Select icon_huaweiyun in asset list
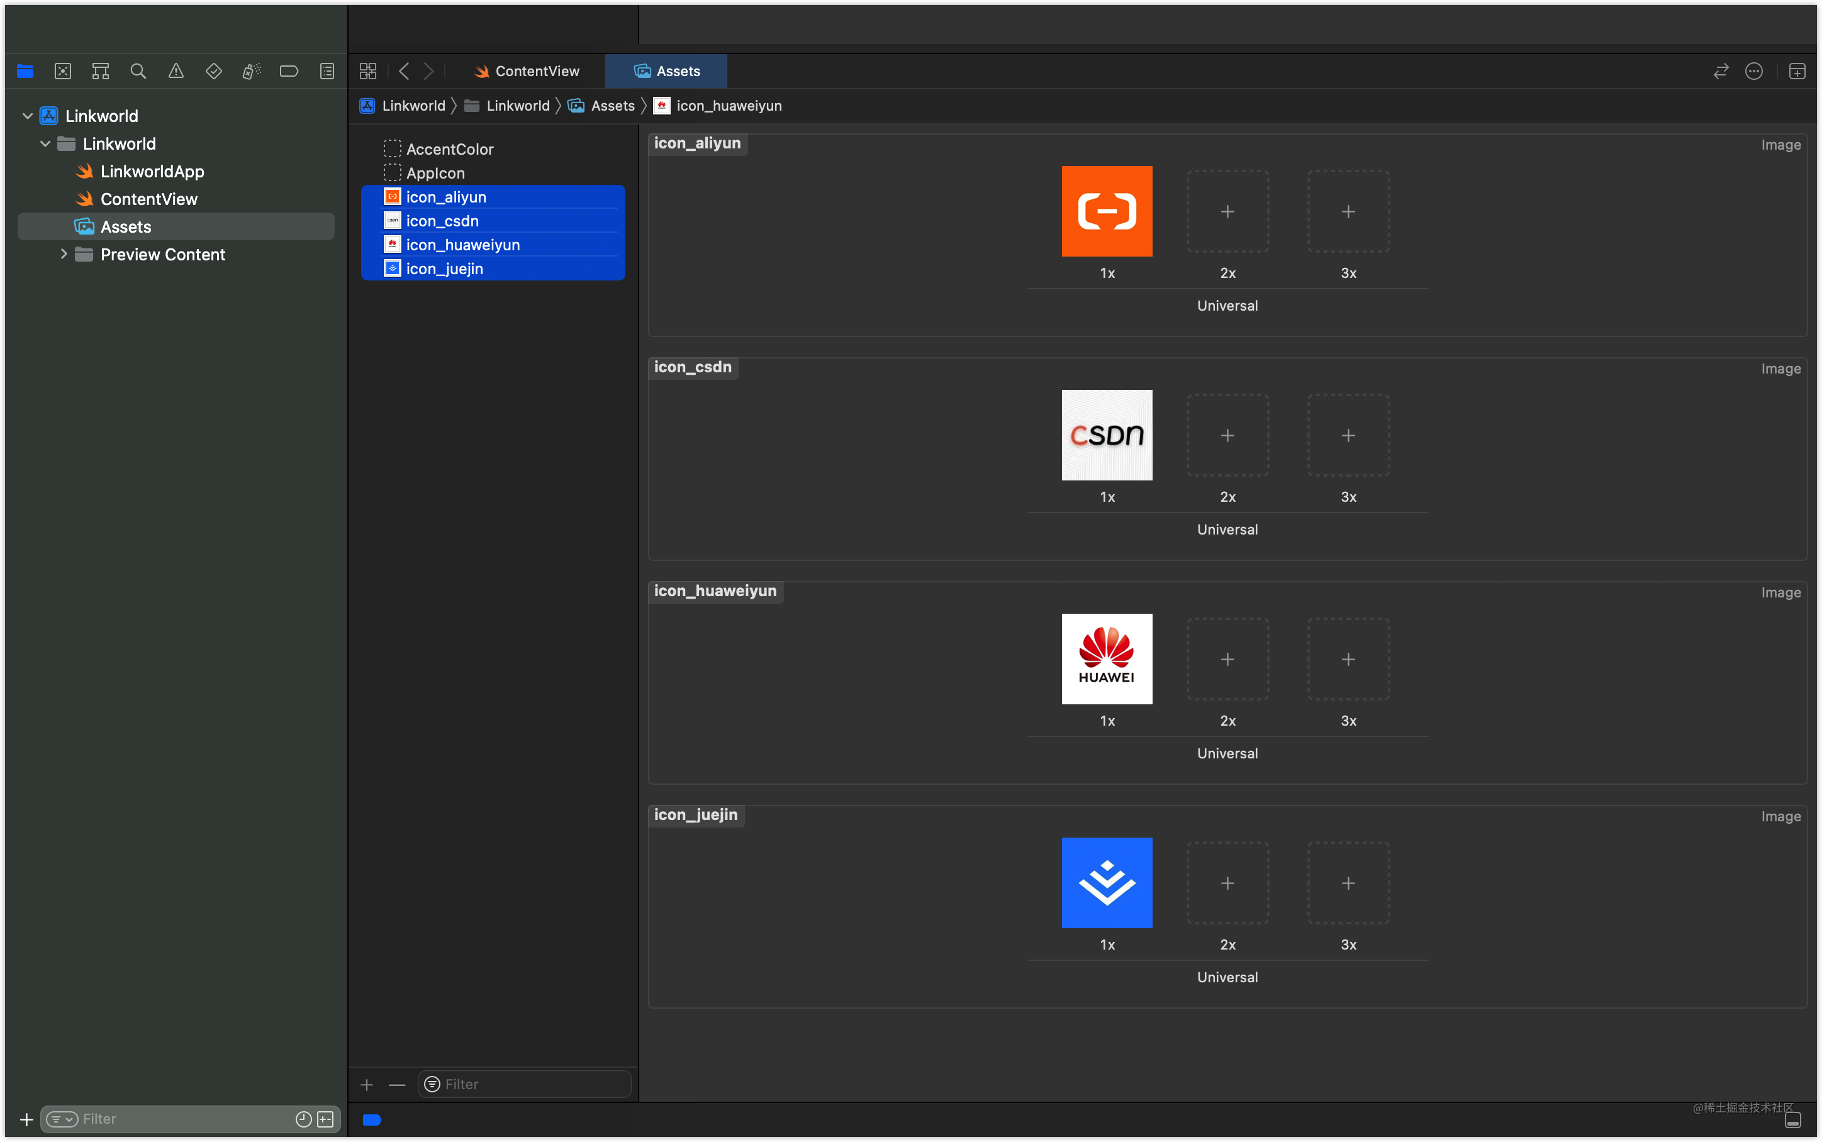This screenshot has height=1142, width=1822. tap(493, 245)
